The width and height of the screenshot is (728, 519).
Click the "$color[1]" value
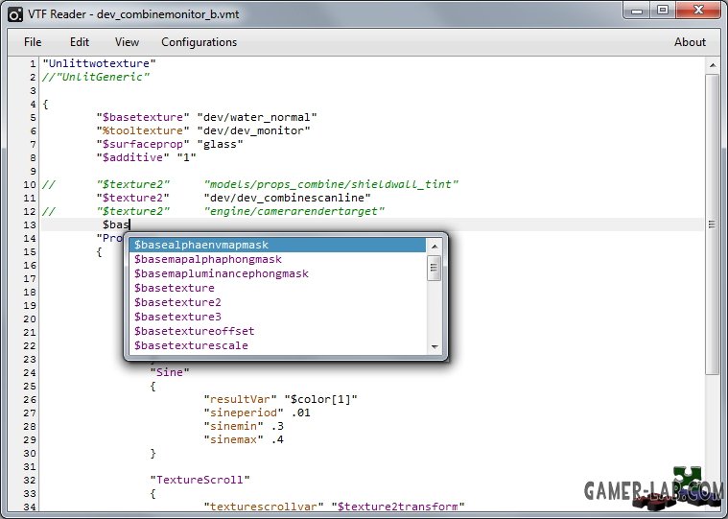(x=320, y=400)
